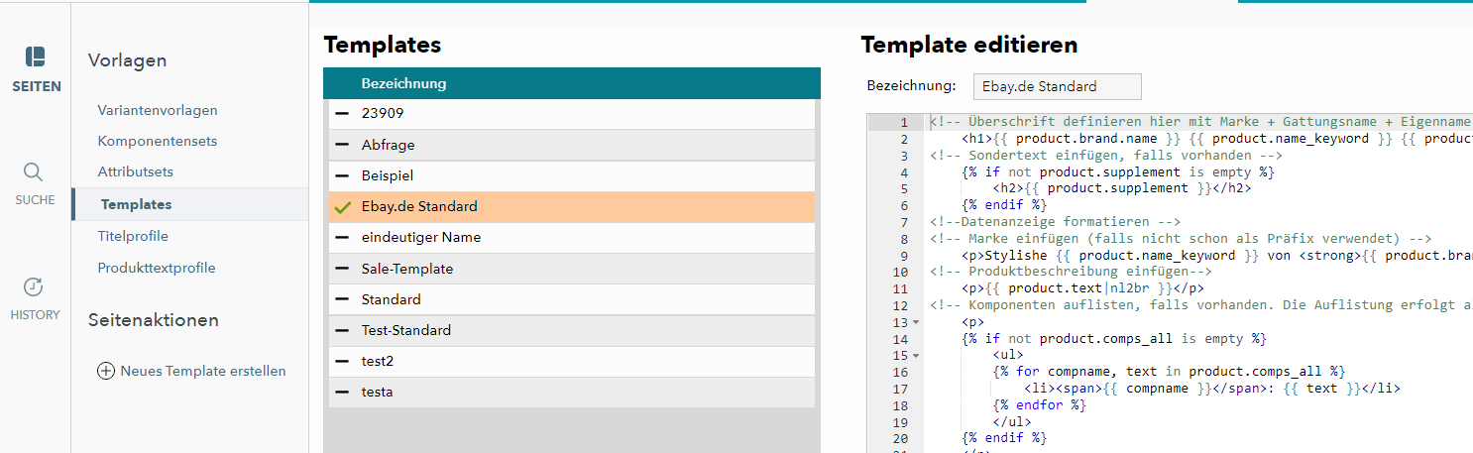Image resolution: width=1473 pixels, height=453 pixels.
Task: Click the dash icon next to test2
Action: (342, 361)
